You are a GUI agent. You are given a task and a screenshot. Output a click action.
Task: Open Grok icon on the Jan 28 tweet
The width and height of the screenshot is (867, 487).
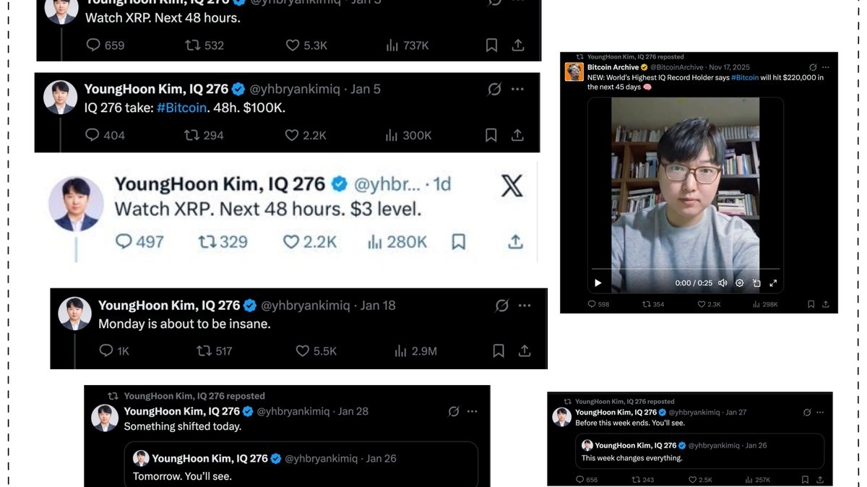click(454, 411)
